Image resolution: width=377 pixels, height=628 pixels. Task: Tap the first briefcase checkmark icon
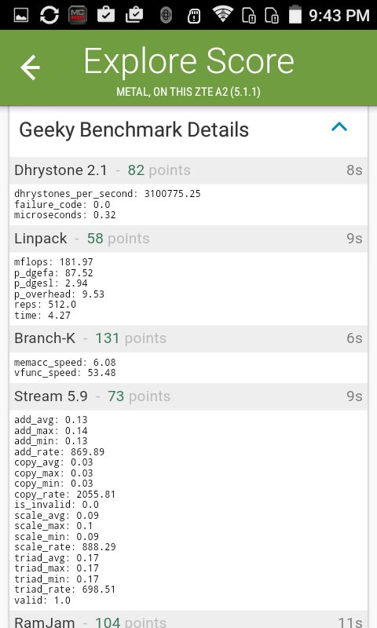[106, 15]
